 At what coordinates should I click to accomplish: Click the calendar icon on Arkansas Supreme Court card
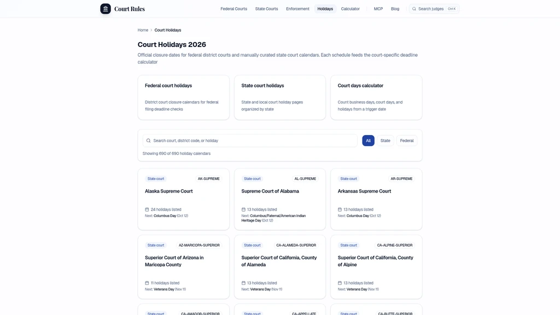tap(340, 209)
